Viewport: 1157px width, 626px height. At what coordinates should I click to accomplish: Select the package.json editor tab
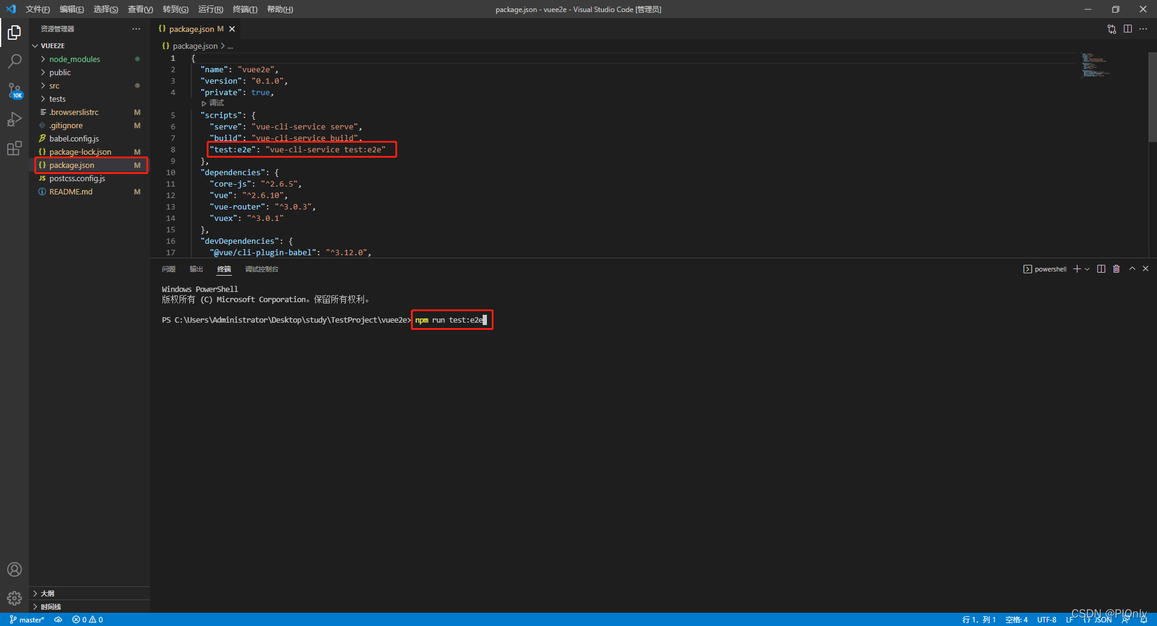click(x=196, y=29)
